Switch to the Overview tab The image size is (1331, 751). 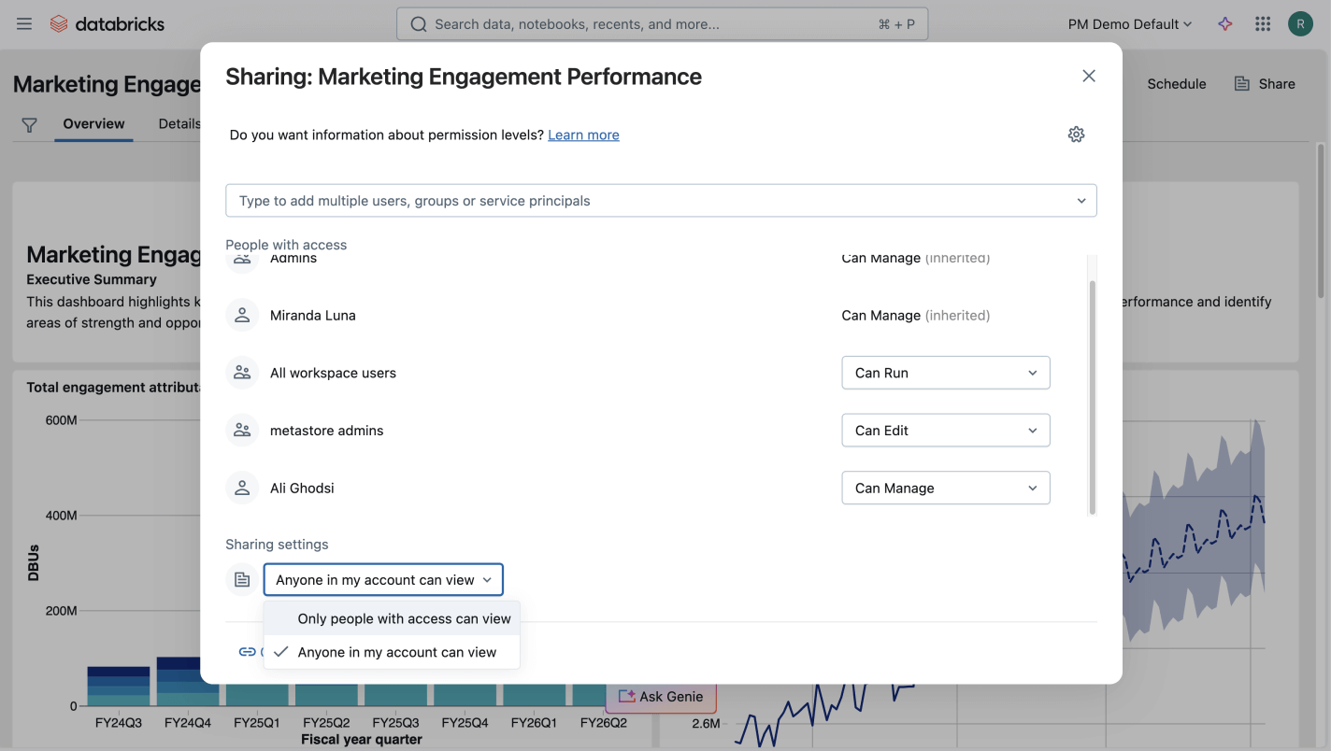[93, 124]
